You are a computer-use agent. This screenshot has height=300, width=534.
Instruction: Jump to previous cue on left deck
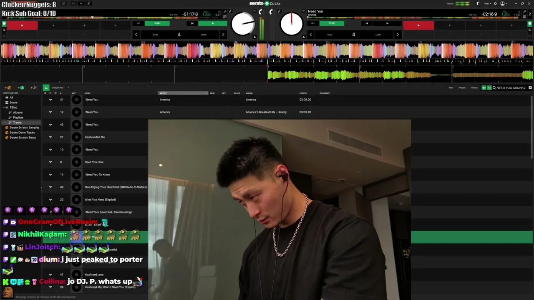pos(192,23)
